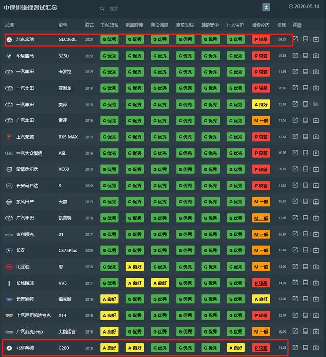Click the BMW logo beside 华晨宝马
Image resolution: width=326 pixels, height=357 pixels.
click(9, 56)
